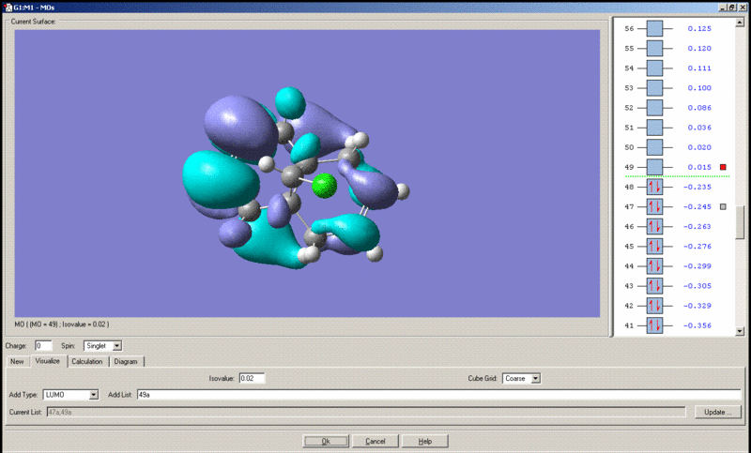Screen dimensions: 751x453
Task: Select orbital box for MO 55
Action: point(654,49)
